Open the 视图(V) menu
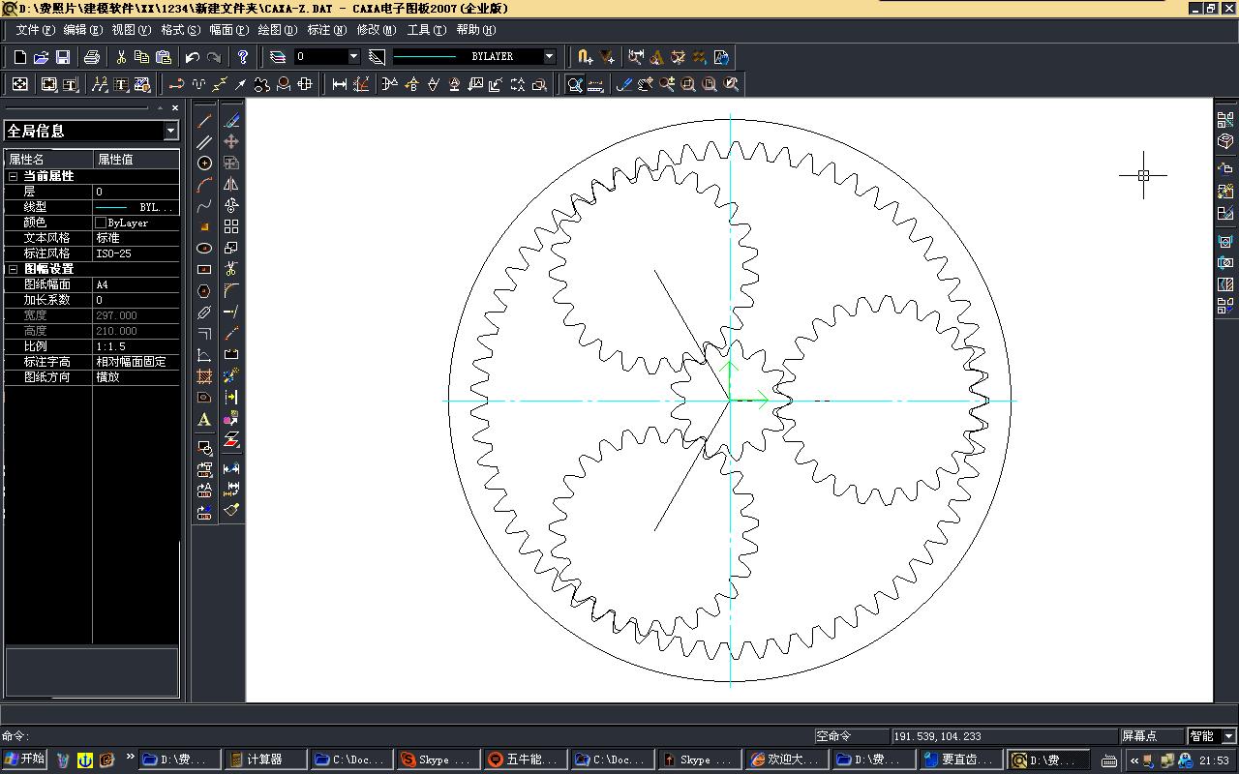This screenshot has height=774, width=1239. click(131, 30)
